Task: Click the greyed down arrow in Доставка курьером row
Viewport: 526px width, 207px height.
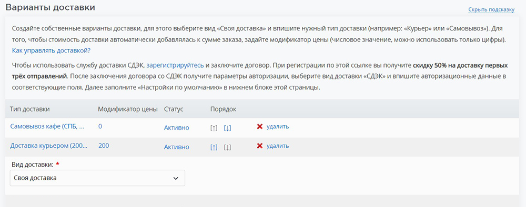Action: click(227, 147)
